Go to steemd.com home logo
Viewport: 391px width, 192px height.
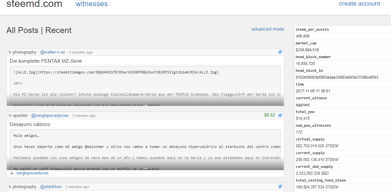(x=34, y=4)
